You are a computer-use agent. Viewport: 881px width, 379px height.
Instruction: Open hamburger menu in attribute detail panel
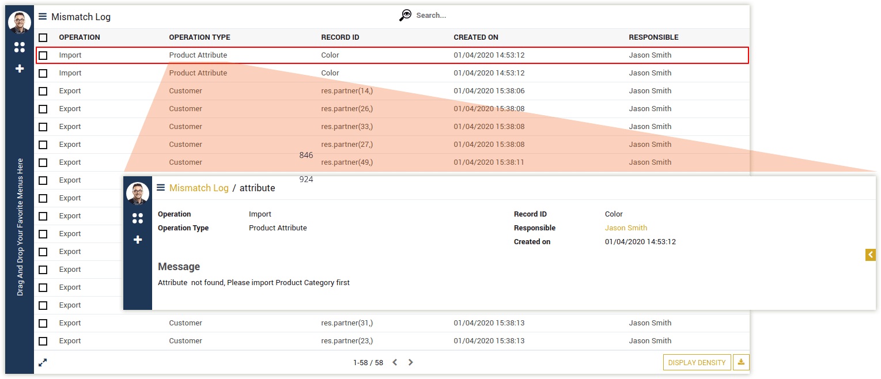161,188
